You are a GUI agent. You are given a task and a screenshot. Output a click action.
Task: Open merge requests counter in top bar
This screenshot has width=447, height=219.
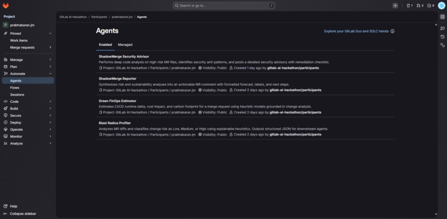pyautogui.click(x=420, y=6)
